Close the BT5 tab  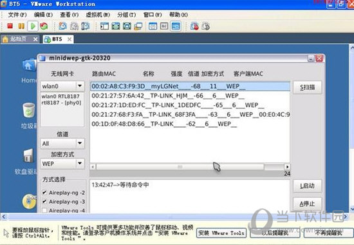click(70, 39)
